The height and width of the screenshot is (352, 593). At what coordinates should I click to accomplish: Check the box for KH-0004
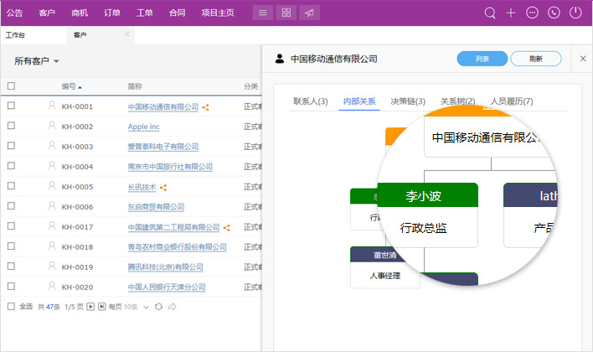[x=12, y=166]
